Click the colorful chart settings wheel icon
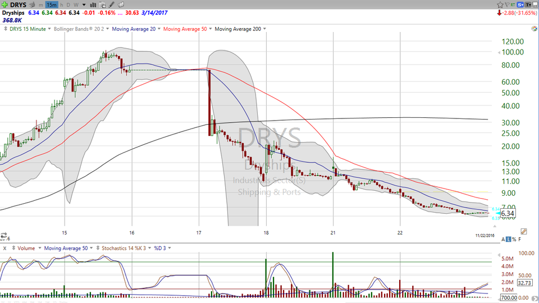 pos(534,29)
